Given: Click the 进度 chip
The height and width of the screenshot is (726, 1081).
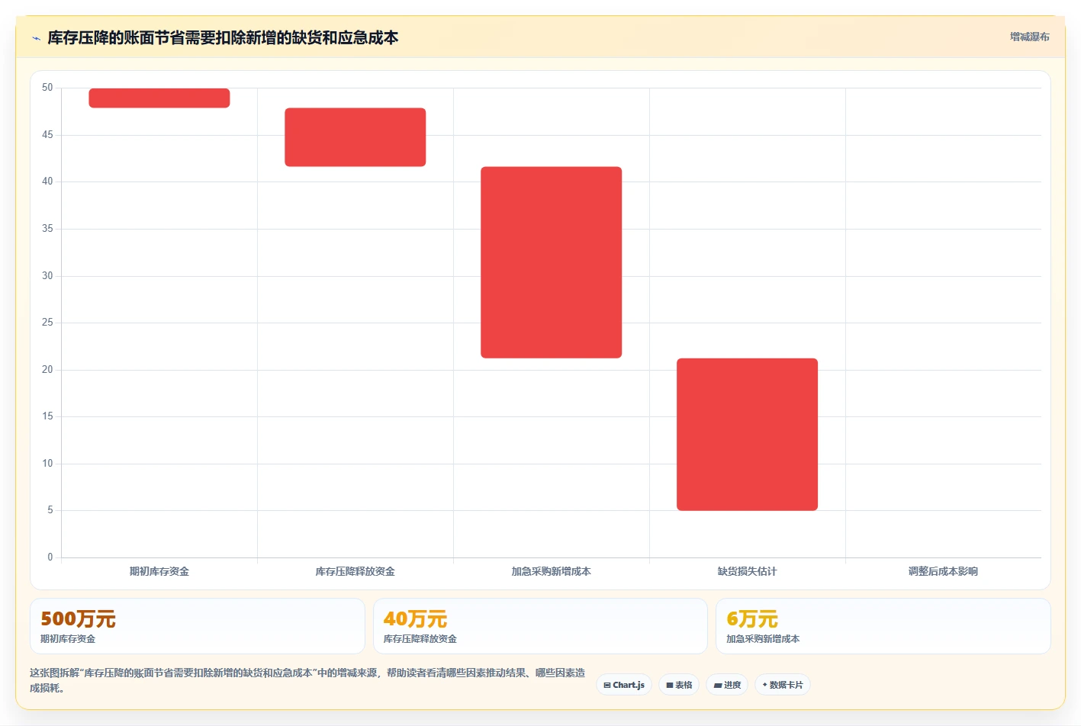Looking at the screenshot, I should coord(727,685).
